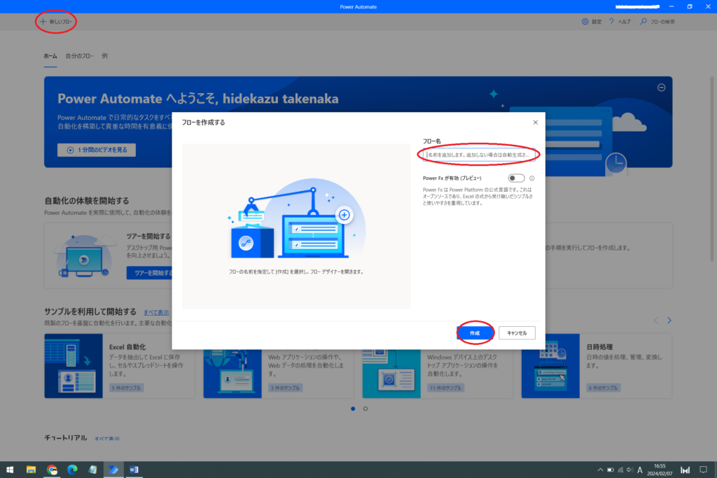Go to next samples with right chevron
Screen dimensions: 717x478
coord(669,321)
